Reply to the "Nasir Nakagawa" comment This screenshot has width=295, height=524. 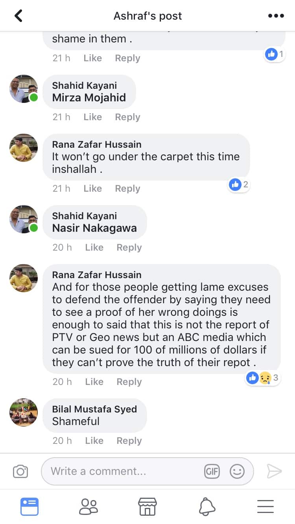pos(129,247)
